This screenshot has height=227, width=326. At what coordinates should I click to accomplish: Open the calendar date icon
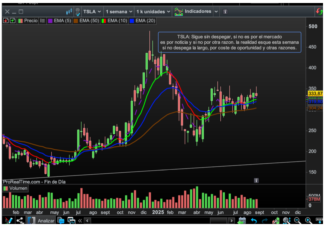[x=242, y=220]
